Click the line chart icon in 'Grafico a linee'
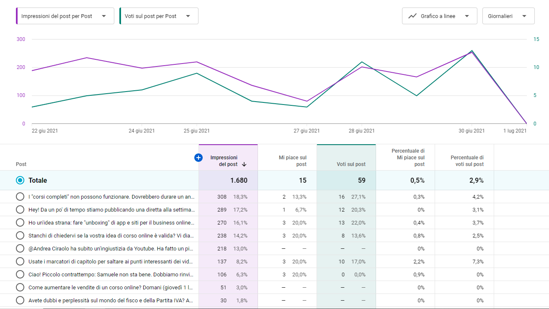This screenshot has width=549, height=309. pos(412,16)
